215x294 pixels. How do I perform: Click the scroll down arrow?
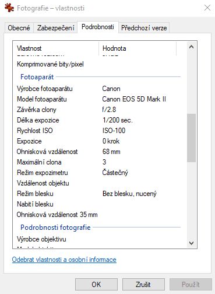click(x=191, y=243)
